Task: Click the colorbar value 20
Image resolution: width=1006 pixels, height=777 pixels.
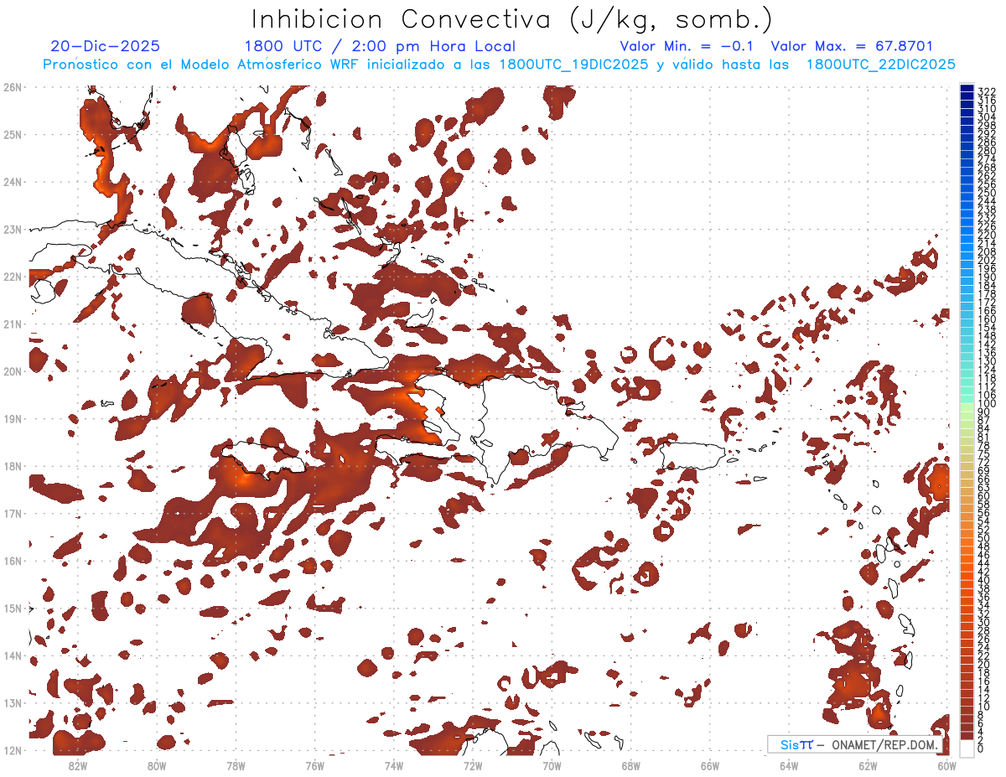Action: point(983,664)
